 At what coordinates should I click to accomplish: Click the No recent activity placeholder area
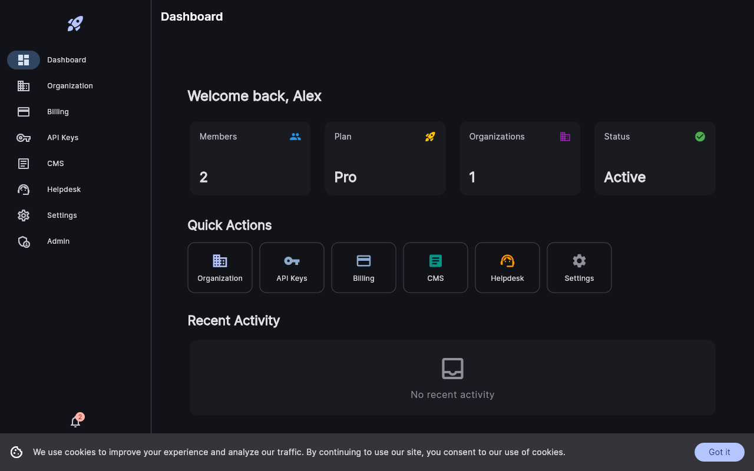[452, 377]
